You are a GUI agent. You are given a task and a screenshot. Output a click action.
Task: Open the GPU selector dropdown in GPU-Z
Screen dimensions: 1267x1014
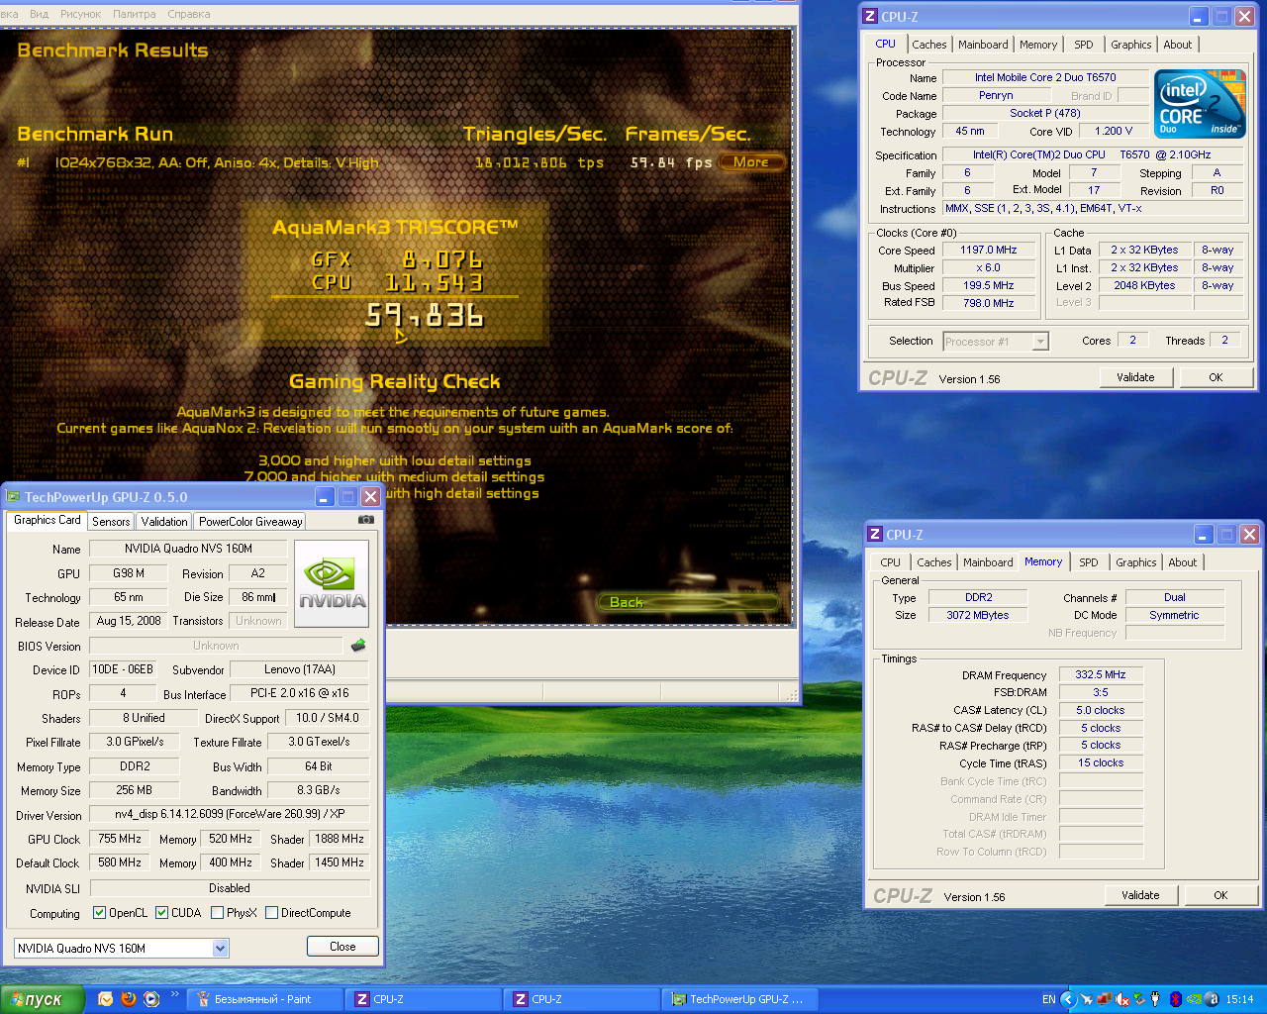[x=220, y=949]
